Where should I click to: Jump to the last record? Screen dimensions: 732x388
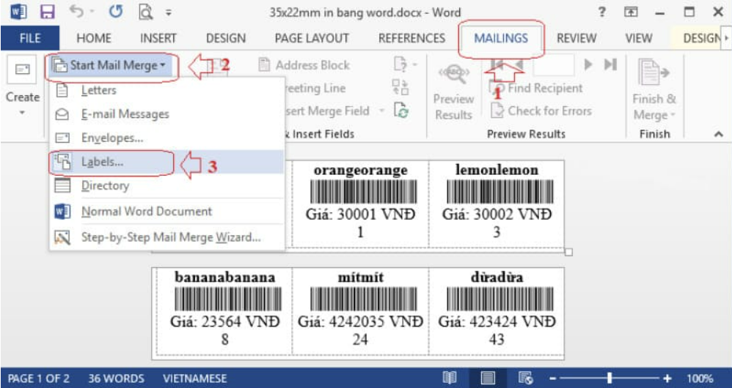(x=611, y=64)
